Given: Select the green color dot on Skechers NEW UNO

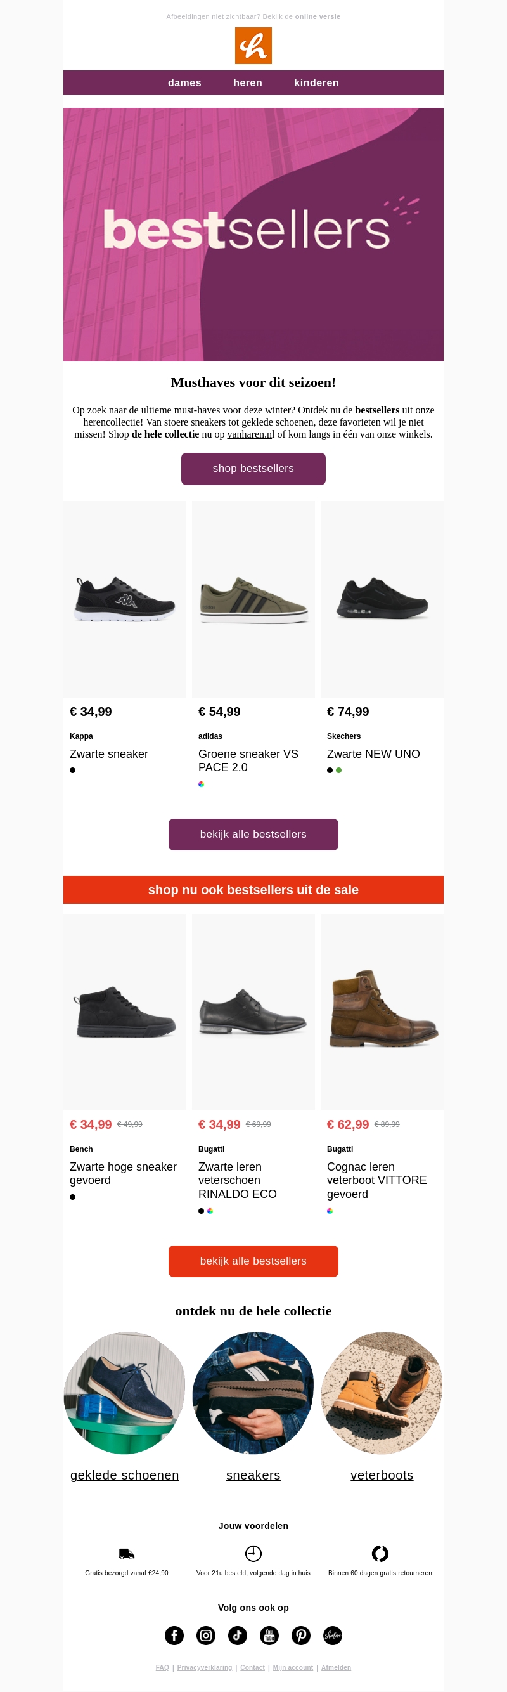Looking at the screenshot, I should coord(339,771).
